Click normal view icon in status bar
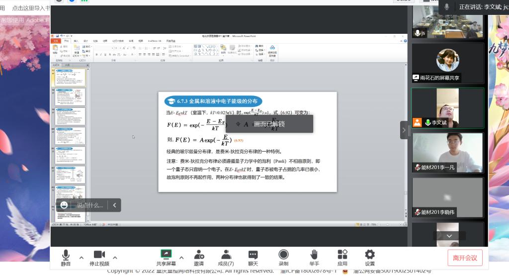 point(357,225)
